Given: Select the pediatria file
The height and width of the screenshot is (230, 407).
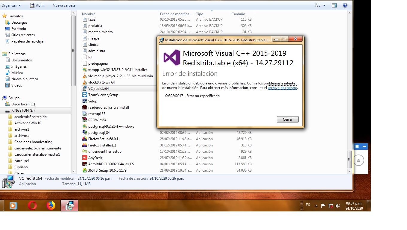Looking at the screenshot, I should (95, 26).
